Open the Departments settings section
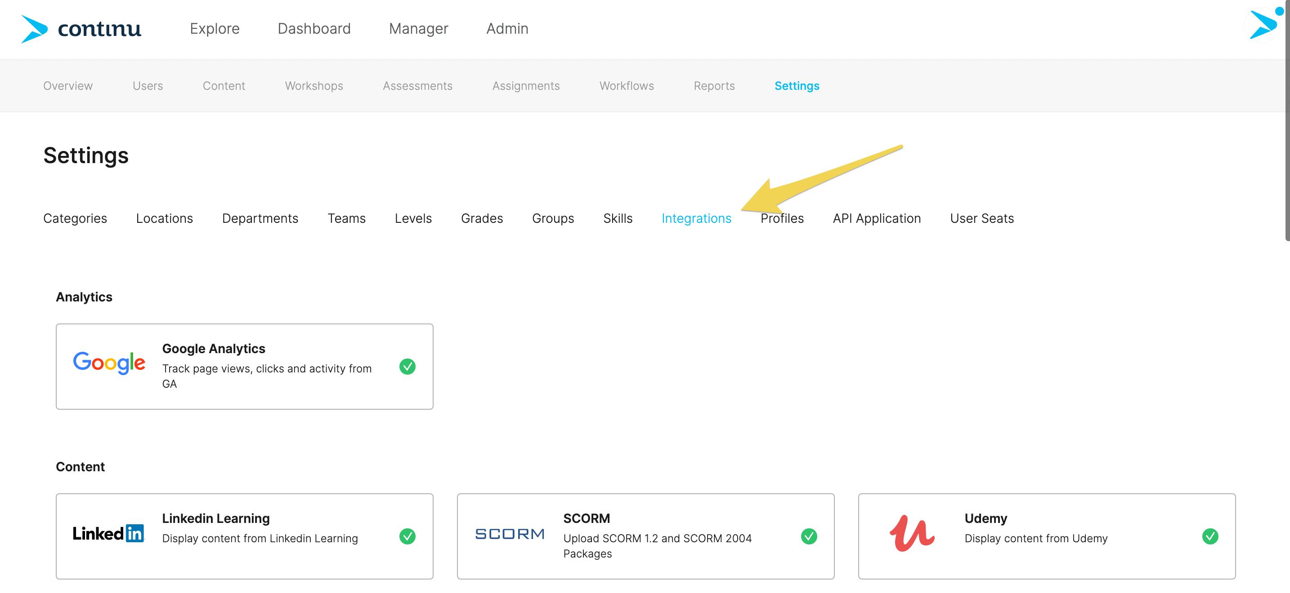1290x593 pixels. point(260,218)
